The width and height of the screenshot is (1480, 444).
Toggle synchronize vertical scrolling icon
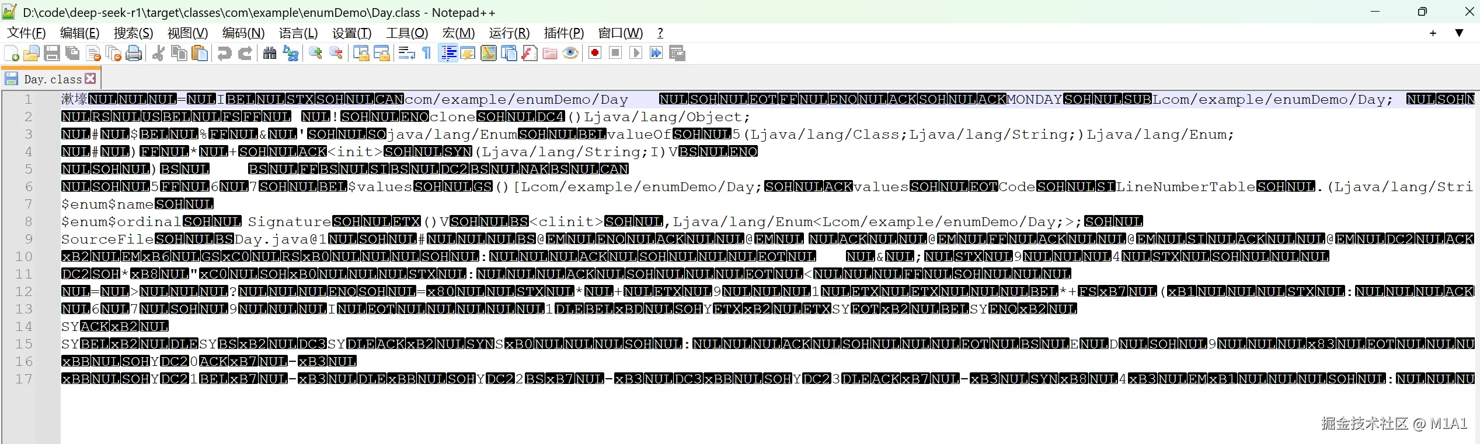[361, 54]
